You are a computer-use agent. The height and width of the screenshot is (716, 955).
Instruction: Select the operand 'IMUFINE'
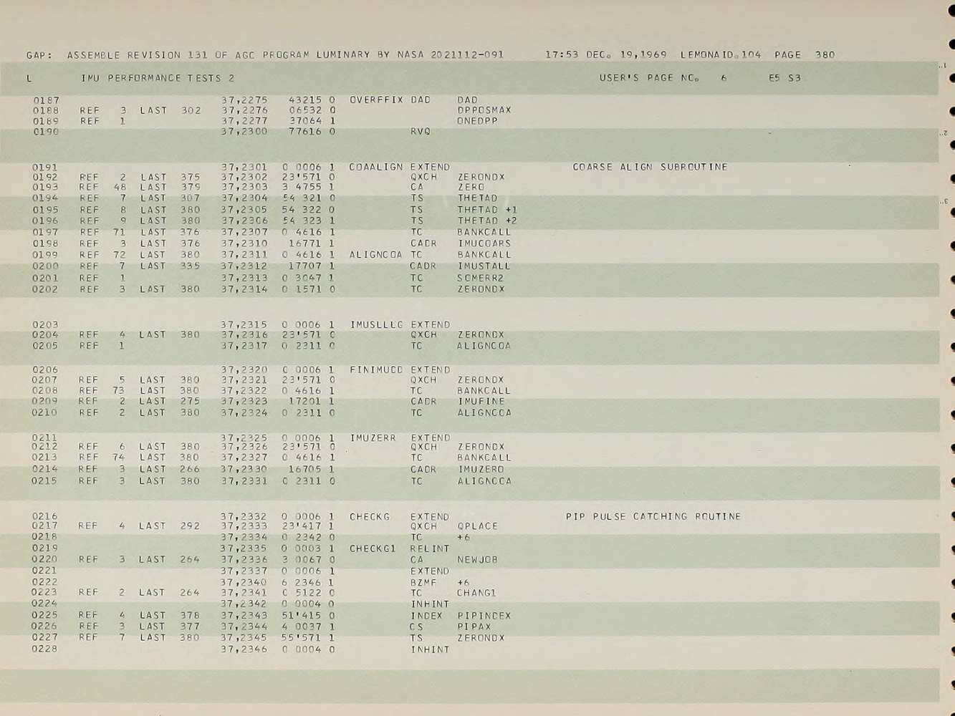click(x=481, y=402)
